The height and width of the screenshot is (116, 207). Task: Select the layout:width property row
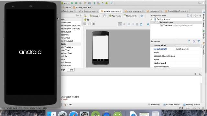[x=175, y=45]
